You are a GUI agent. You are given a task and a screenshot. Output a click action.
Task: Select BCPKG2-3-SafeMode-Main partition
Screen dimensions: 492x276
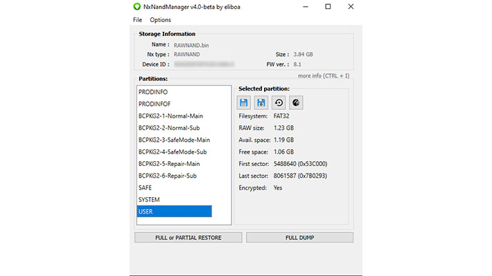click(174, 140)
